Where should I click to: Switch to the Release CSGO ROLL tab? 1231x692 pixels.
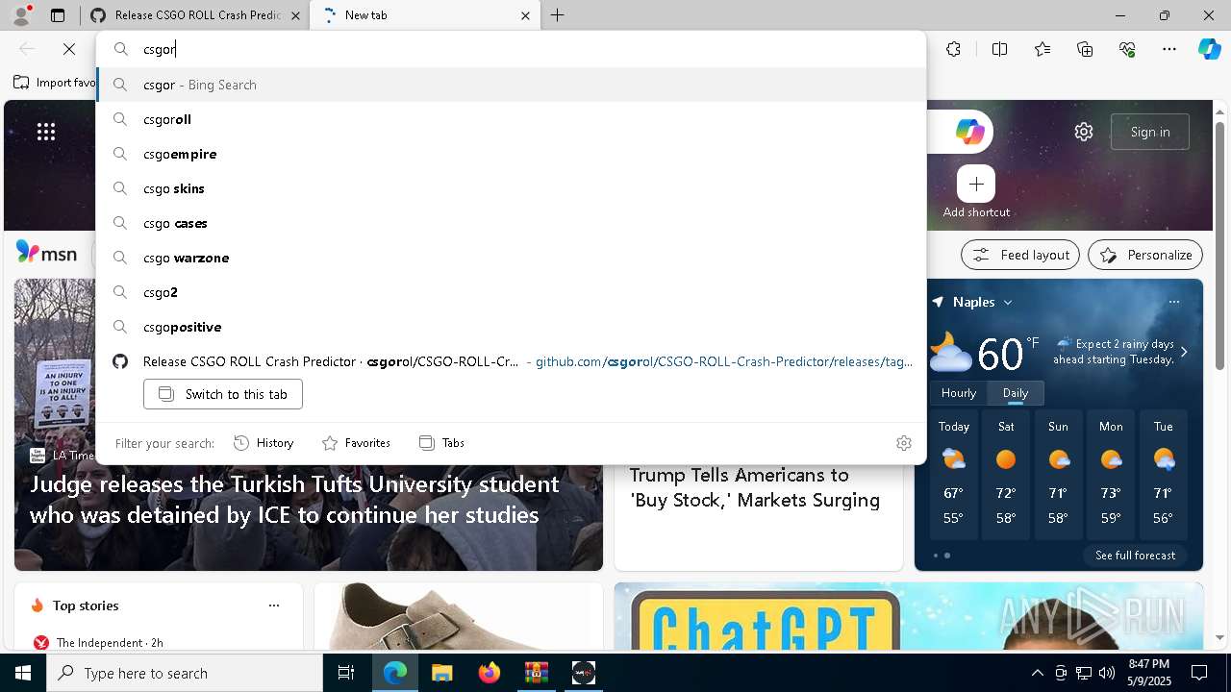(195, 15)
